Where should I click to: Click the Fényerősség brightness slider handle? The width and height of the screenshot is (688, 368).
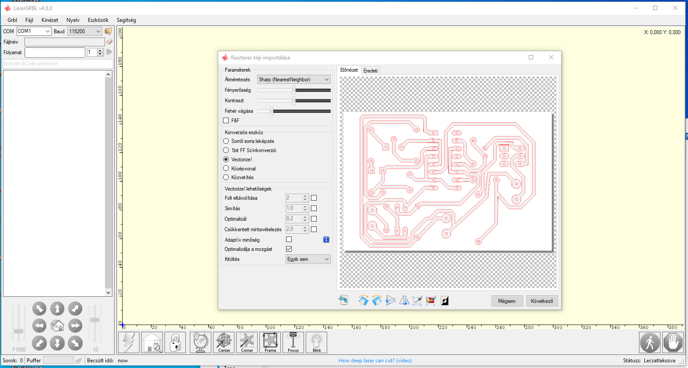click(294, 90)
